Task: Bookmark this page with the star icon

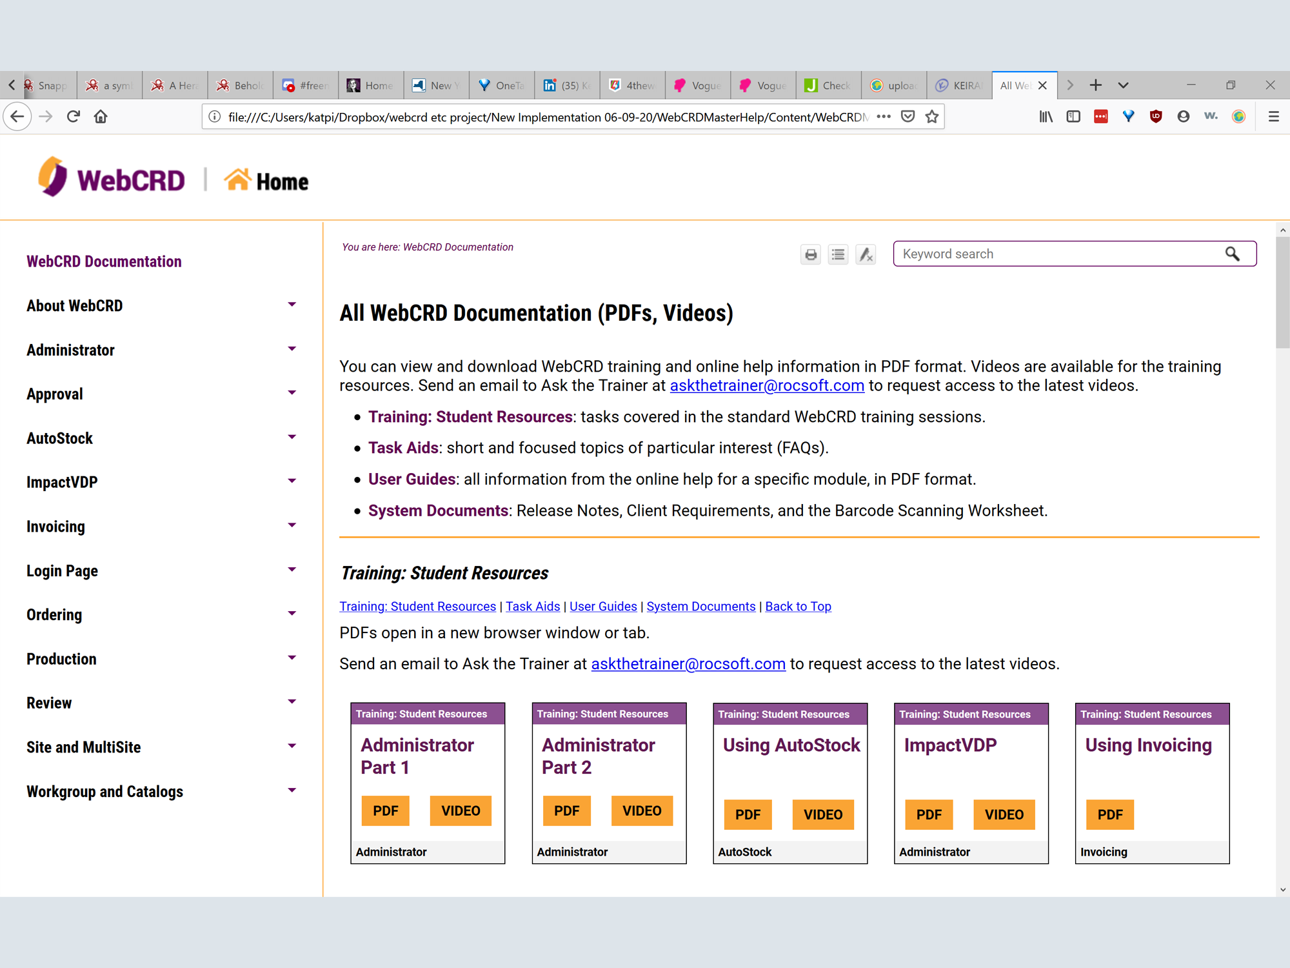Action: pyautogui.click(x=932, y=117)
